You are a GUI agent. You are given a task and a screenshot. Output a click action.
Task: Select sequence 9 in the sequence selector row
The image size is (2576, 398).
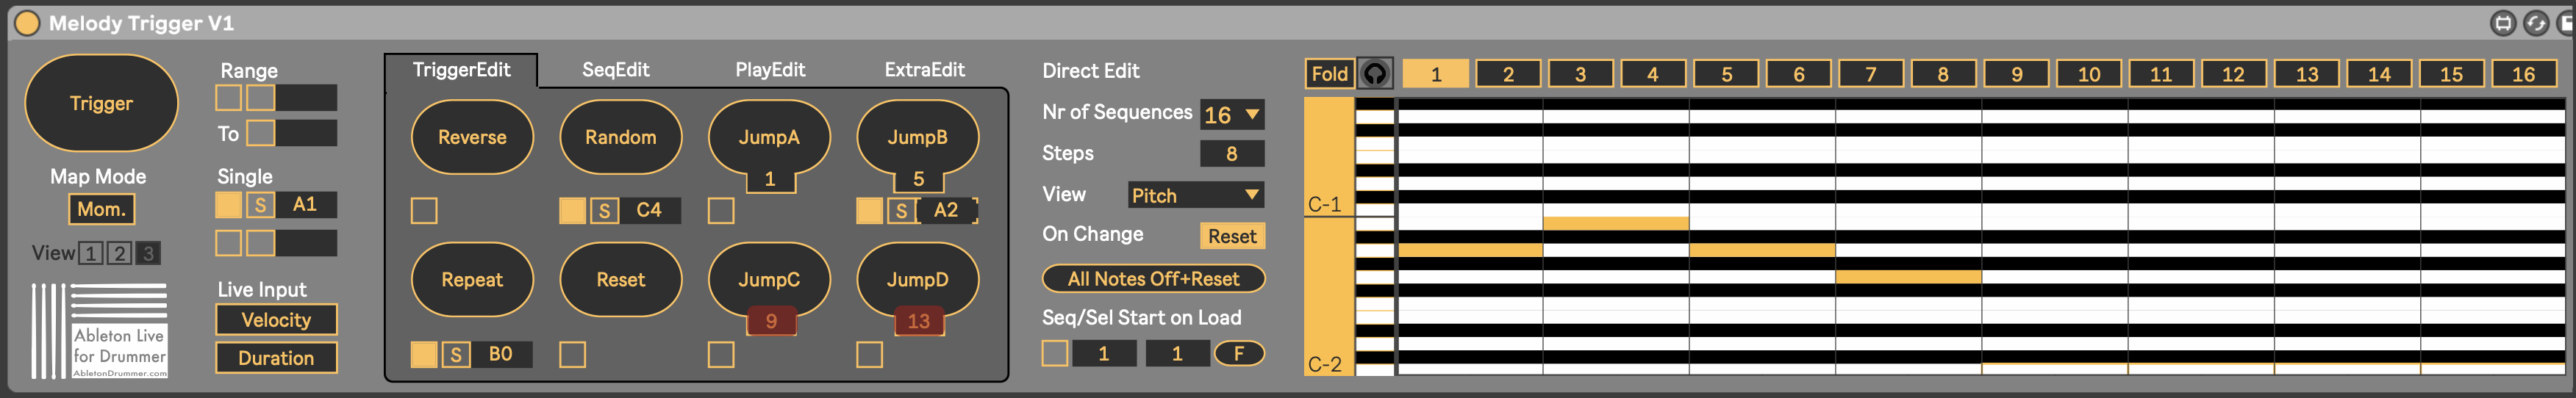point(2016,74)
